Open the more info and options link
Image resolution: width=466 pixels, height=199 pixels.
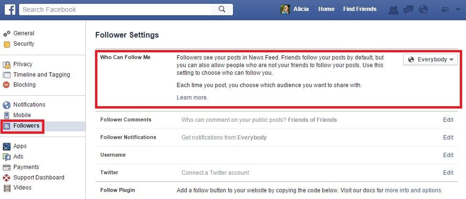(x=413, y=190)
